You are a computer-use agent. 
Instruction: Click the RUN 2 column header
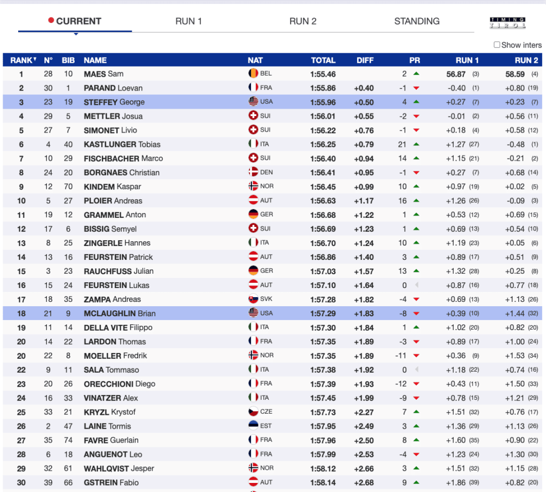pyautogui.click(x=526, y=60)
